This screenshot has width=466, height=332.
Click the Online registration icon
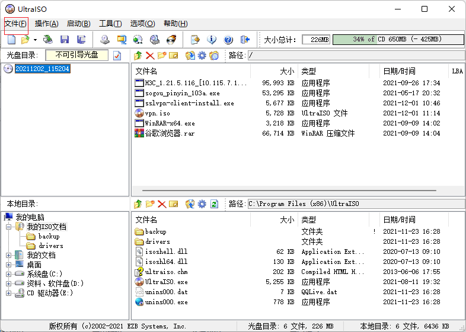point(195,40)
